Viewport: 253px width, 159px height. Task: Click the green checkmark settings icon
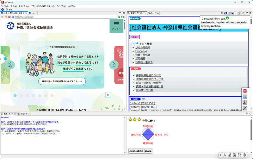click(x=243, y=13)
